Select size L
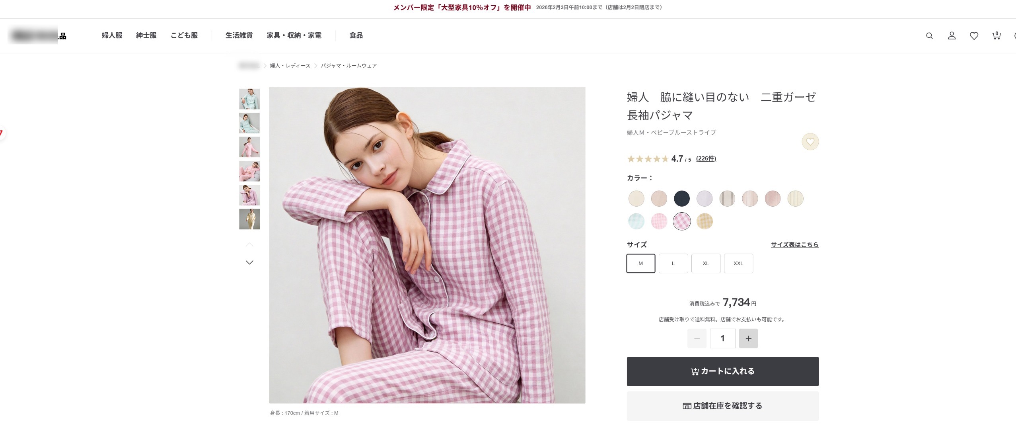The width and height of the screenshot is (1016, 430). coord(673,263)
